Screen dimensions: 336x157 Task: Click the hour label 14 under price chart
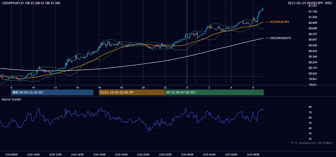coord(77,87)
